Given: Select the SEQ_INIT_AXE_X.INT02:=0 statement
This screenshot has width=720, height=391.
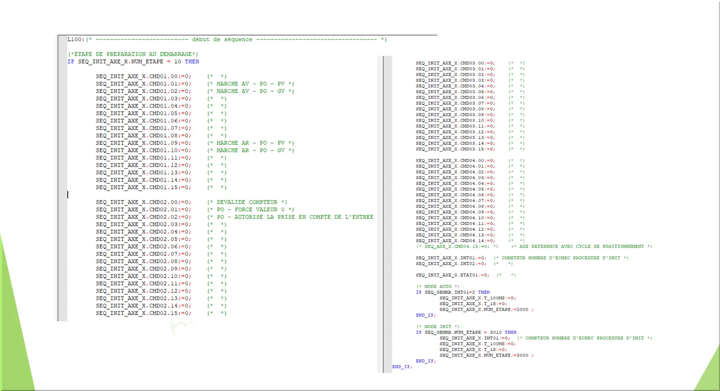Looking at the screenshot, I should point(451,264).
